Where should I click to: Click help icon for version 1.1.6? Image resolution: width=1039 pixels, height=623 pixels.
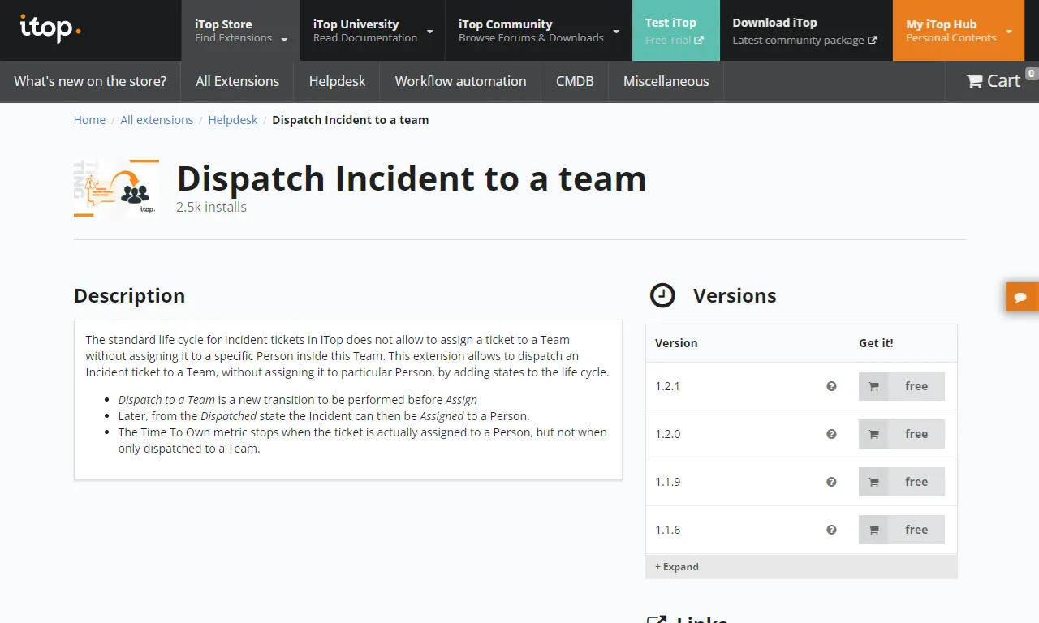pos(831,530)
